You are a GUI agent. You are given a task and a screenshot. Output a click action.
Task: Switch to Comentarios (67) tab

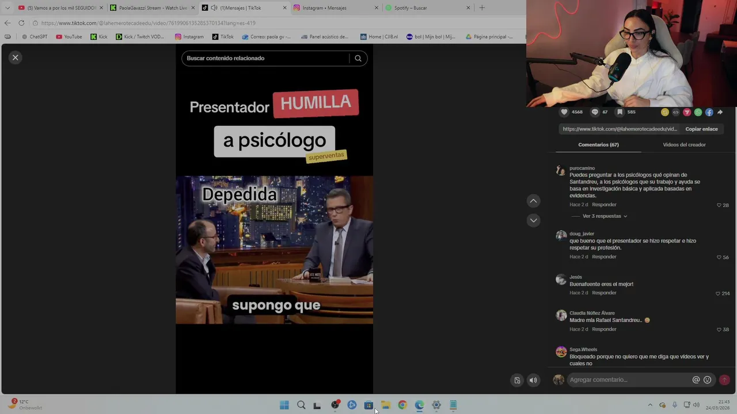tap(598, 145)
